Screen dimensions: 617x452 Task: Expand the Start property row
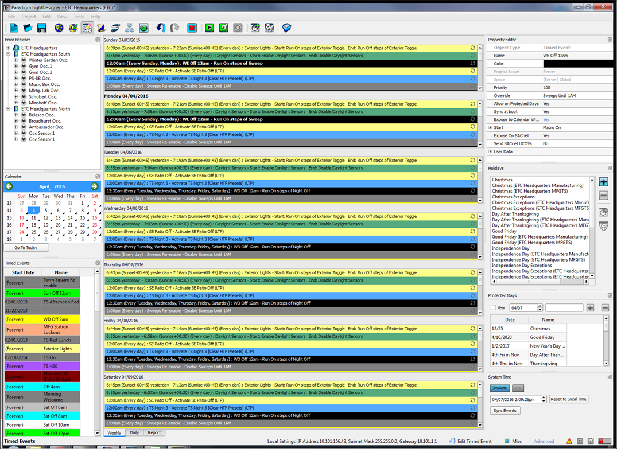click(491, 128)
